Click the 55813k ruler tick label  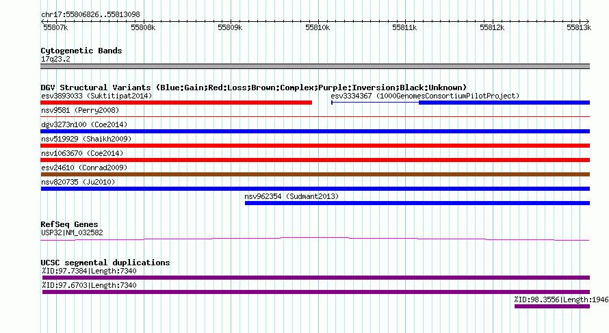[x=579, y=27]
